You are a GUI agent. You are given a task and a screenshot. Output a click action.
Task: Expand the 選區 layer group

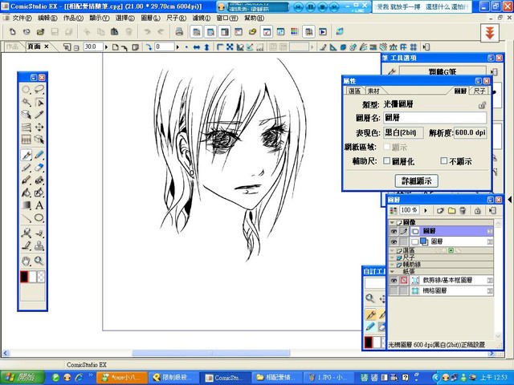point(392,250)
